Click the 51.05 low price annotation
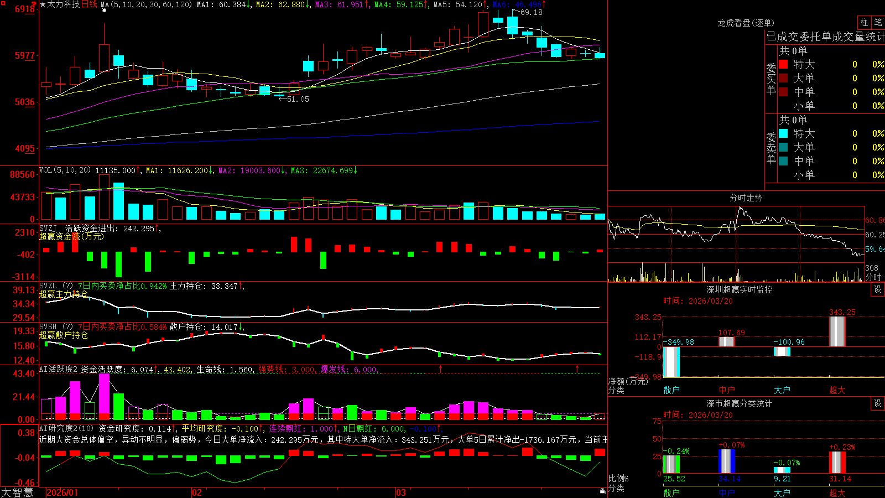This screenshot has height=498, width=885. click(x=298, y=99)
